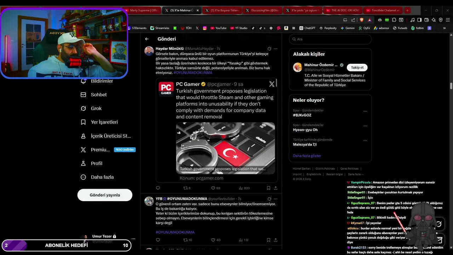Open the ChatGPT bookmark

307,28
